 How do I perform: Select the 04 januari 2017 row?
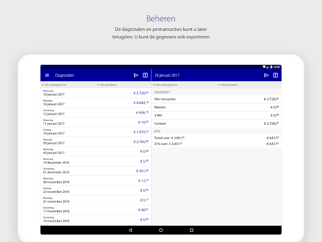pyautogui.click(x=96, y=151)
